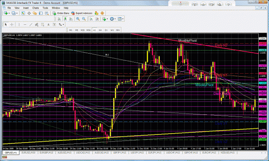Screen dimensions: 269x161
Task: Expand the Periods dropdown arrow
Action: pyautogui.click(x=115, y=19)
